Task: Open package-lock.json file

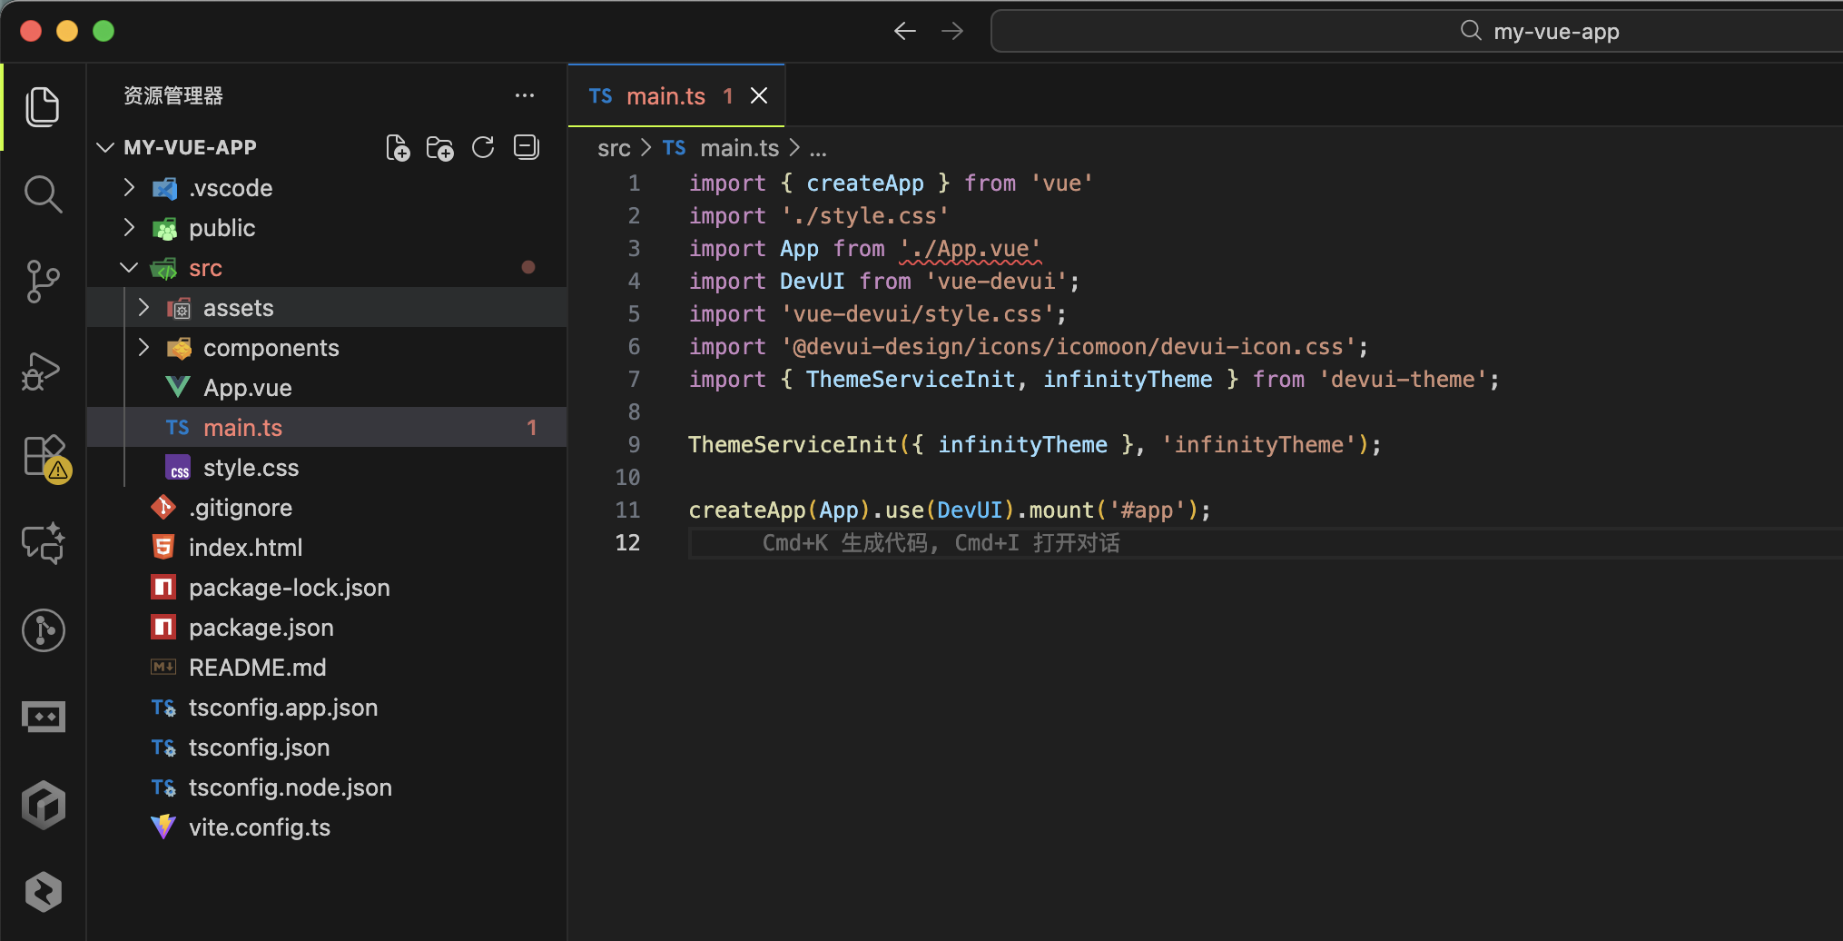Action: click(327, 588)
